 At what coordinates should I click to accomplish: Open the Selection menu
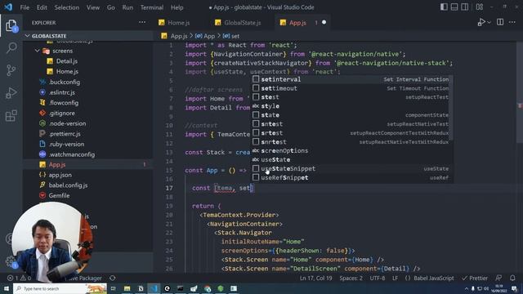(67, 7)
